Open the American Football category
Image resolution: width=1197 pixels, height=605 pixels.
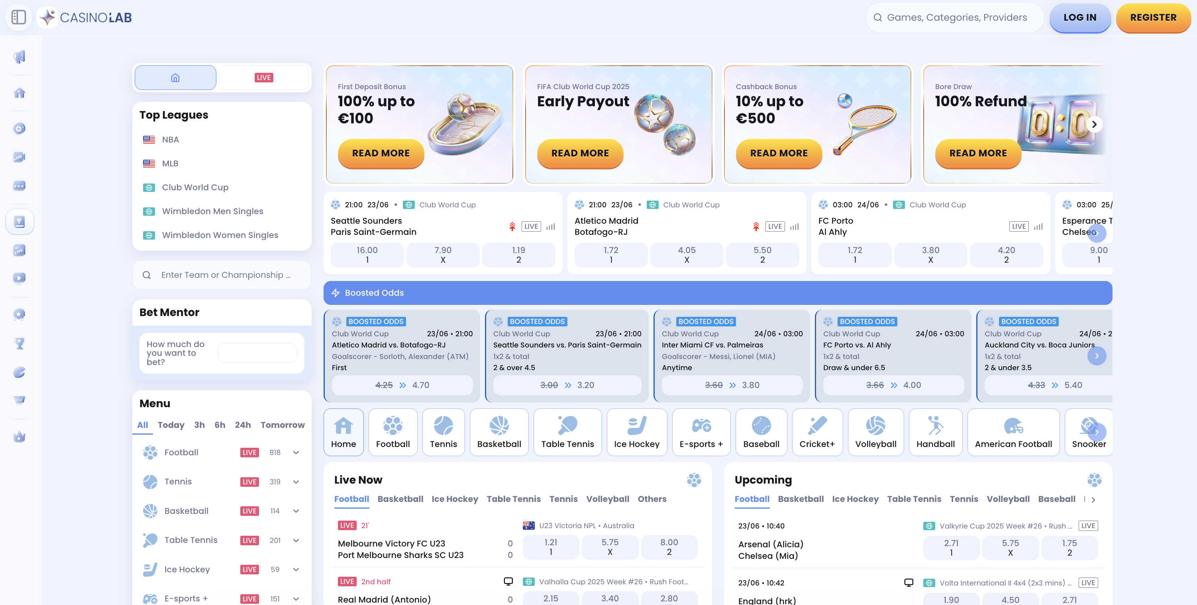[1013, 432]
